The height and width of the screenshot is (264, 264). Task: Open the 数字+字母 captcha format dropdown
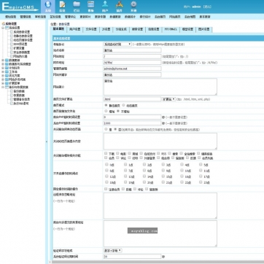pos(113,250)
